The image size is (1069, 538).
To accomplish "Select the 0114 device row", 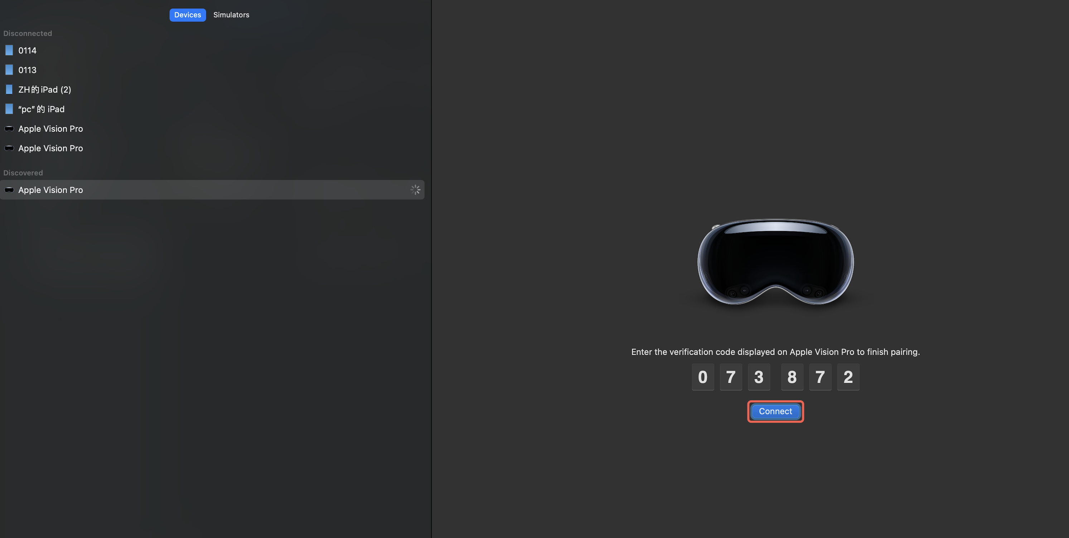I will 212,50.
